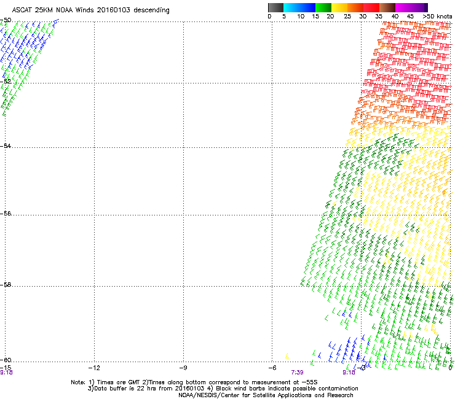
Task: Select the green 15-20 knots legend segment
Action: point(323,7)
